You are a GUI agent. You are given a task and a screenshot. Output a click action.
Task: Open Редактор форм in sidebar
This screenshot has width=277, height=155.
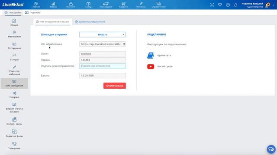14,133
